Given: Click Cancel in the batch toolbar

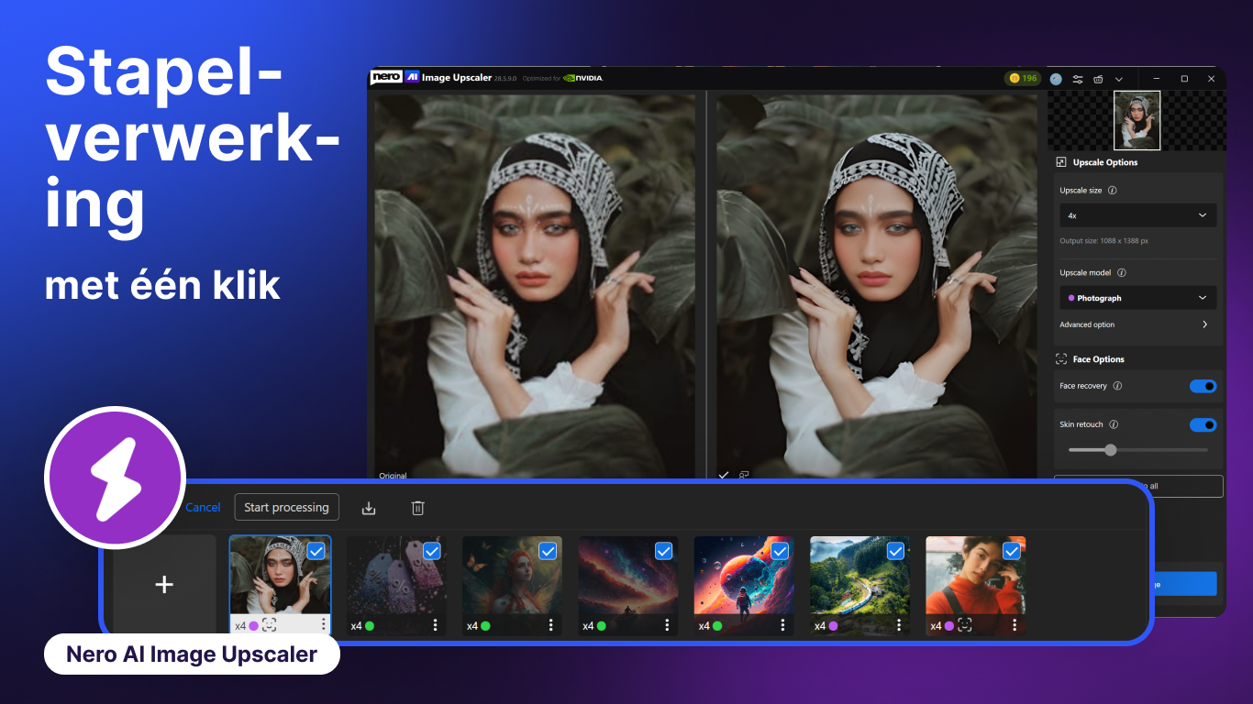Looking at the screenshot, I should [x=203, y=507].
